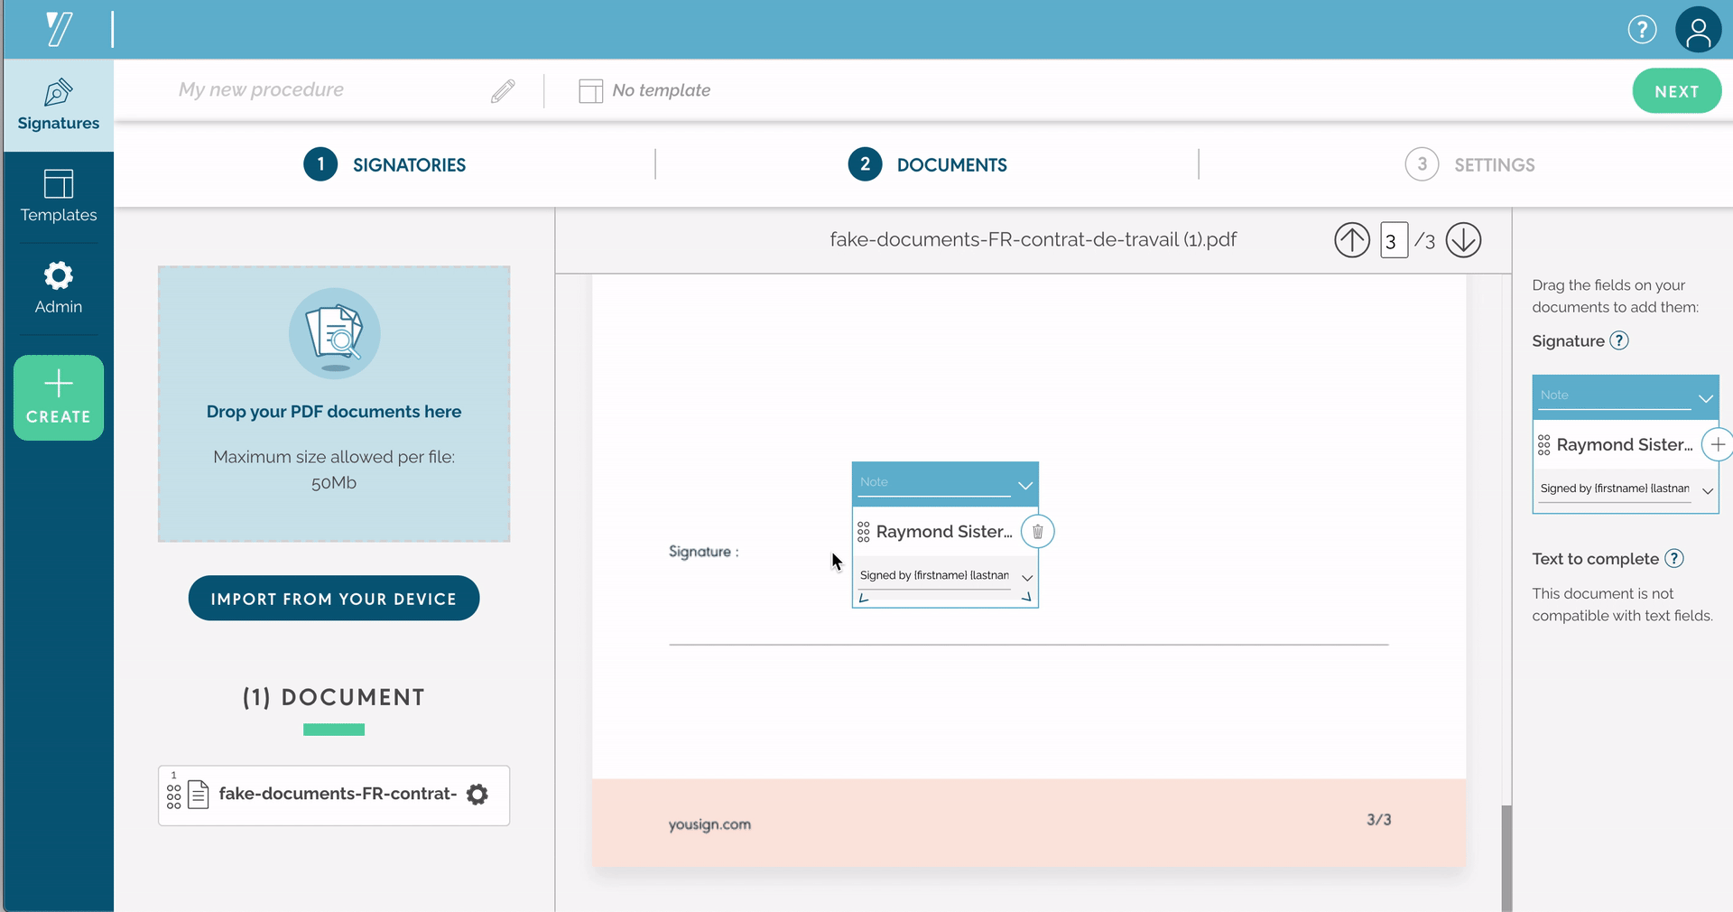
Task: Go to next page with down arrow
Action: (x=1462, y=240)
